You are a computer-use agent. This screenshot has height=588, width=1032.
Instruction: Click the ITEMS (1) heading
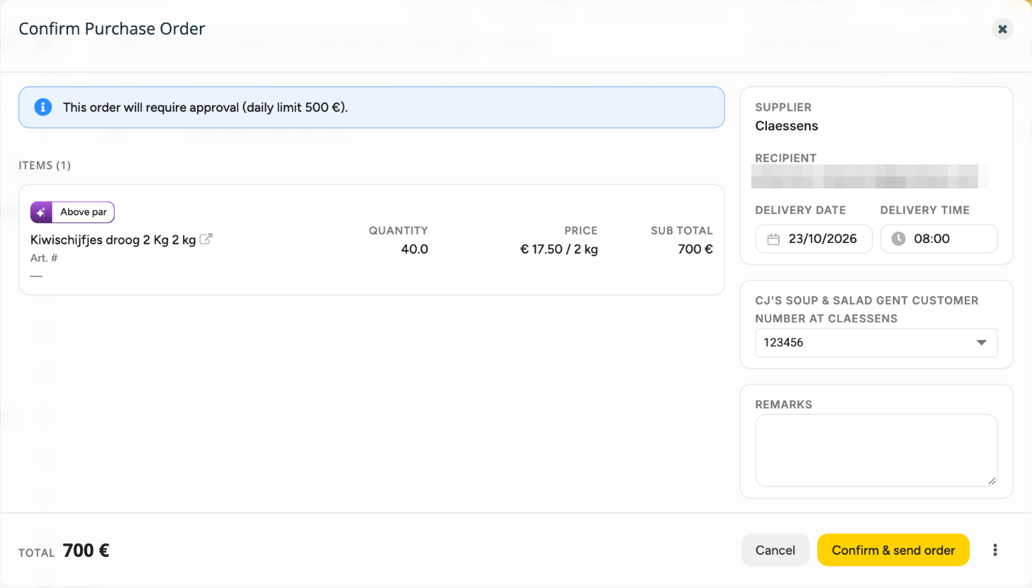point(45,166)
